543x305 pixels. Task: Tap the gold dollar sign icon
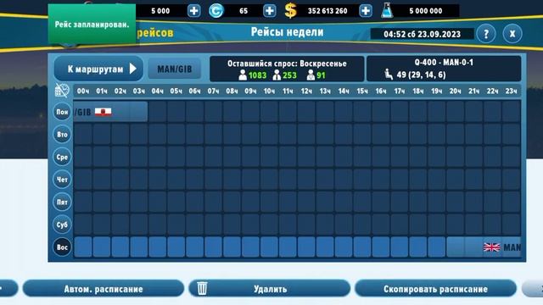290,11
